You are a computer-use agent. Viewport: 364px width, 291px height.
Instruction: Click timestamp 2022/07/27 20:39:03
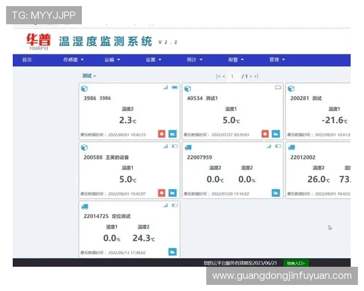tap(231, 135)
